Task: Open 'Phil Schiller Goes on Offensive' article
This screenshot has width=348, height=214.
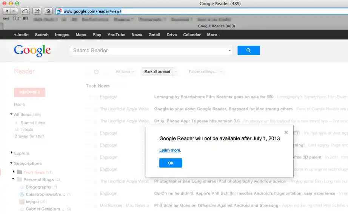Action: 216,206
